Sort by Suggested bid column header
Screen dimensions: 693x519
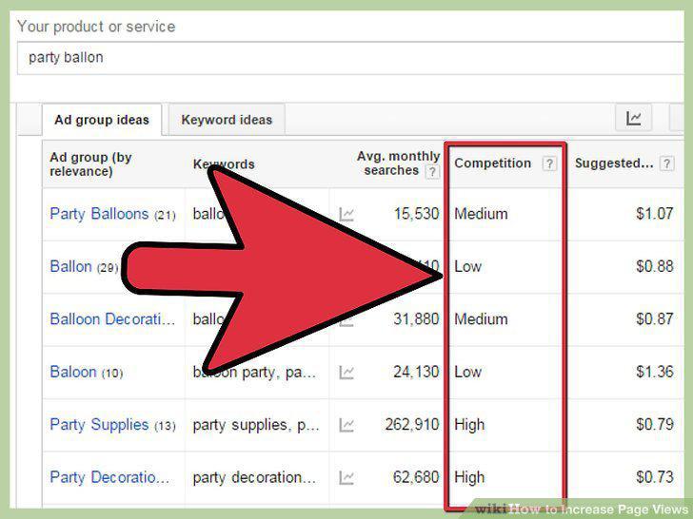(x=614, y=163)
